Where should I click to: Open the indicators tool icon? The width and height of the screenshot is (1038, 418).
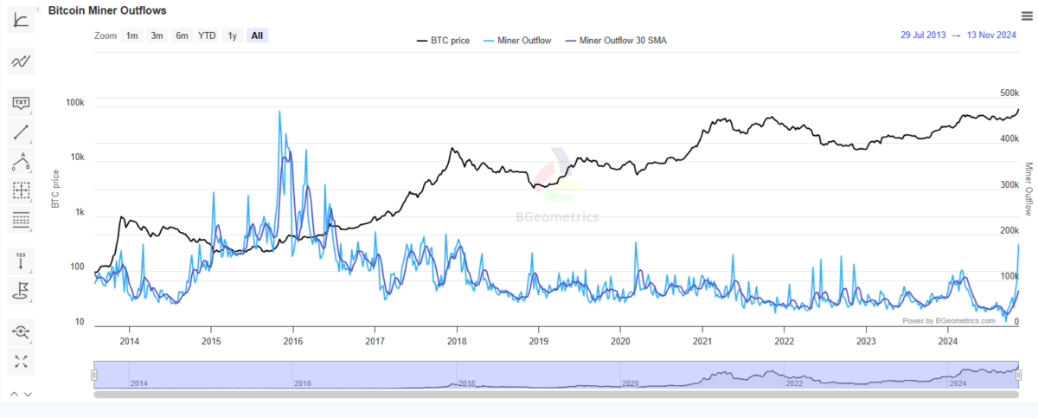click(x=22, y=19)
